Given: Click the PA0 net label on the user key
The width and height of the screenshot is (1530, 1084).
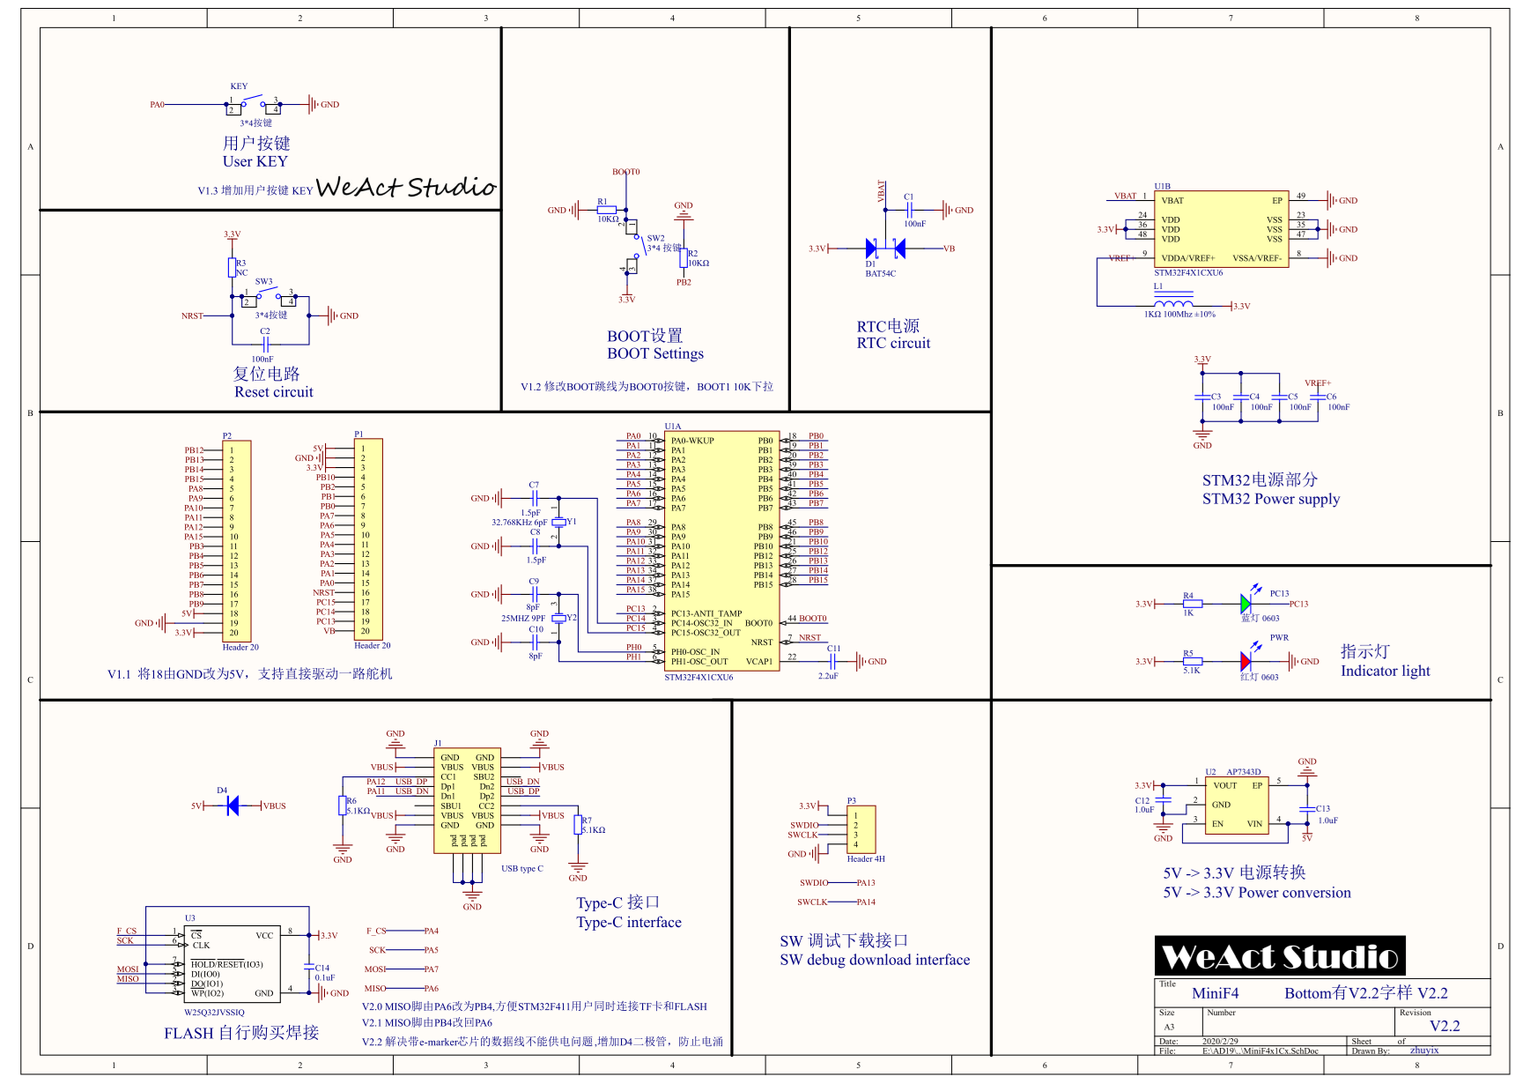Looking at the screenshot, I should click(x=157, y=105).
